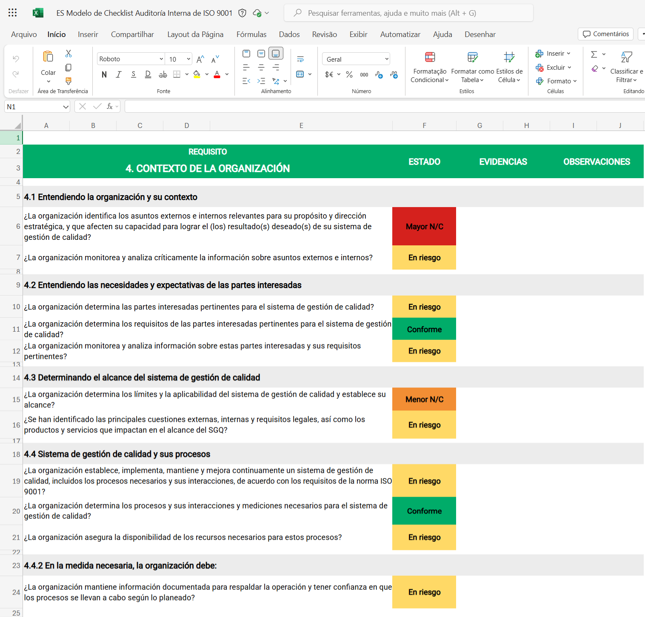Toggle wrap text
645x617 pixels.
click(300, 59)
